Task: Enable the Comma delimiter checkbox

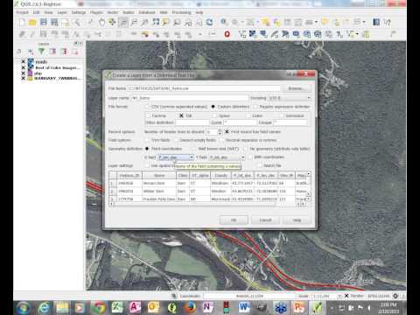Action: [x=148, y=115]
